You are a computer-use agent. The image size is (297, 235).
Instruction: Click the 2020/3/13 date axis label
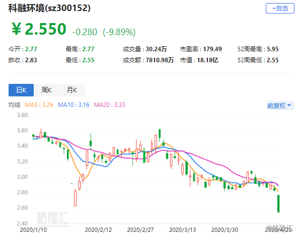coord(182,230)
